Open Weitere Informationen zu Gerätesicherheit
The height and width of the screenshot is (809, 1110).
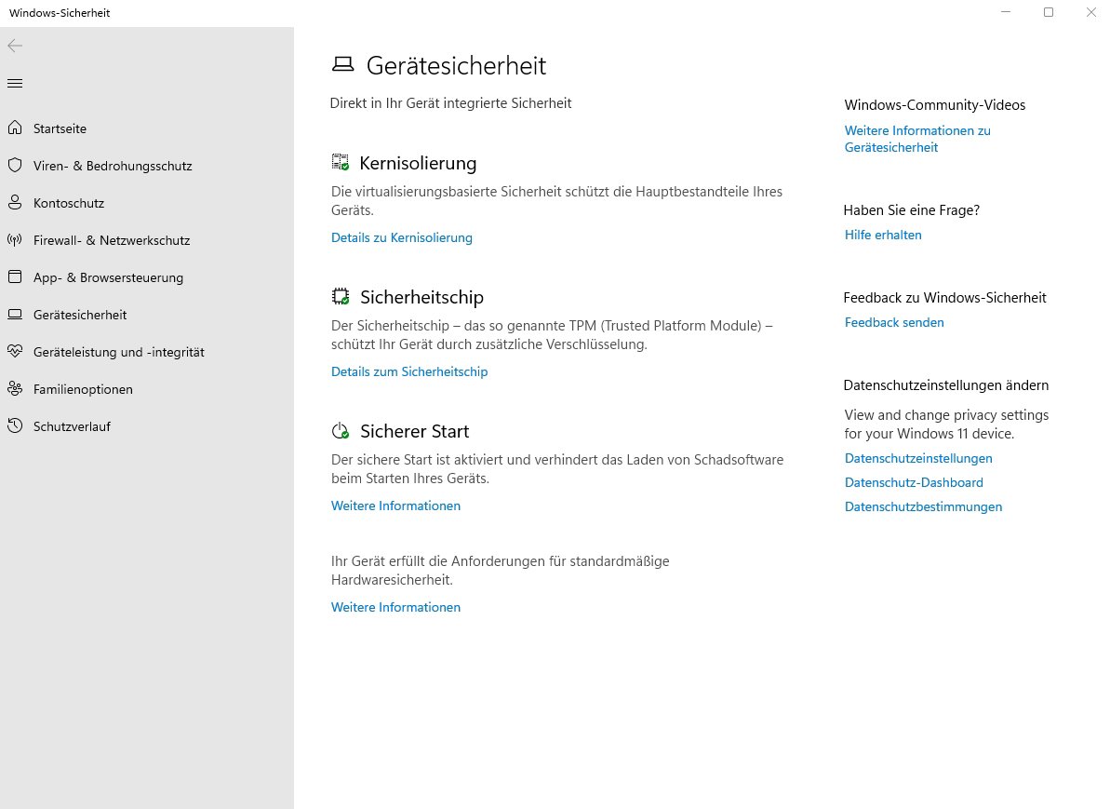point(916,138)
